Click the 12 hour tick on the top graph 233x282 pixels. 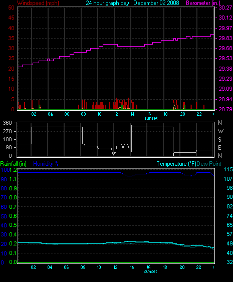[116, 114]
